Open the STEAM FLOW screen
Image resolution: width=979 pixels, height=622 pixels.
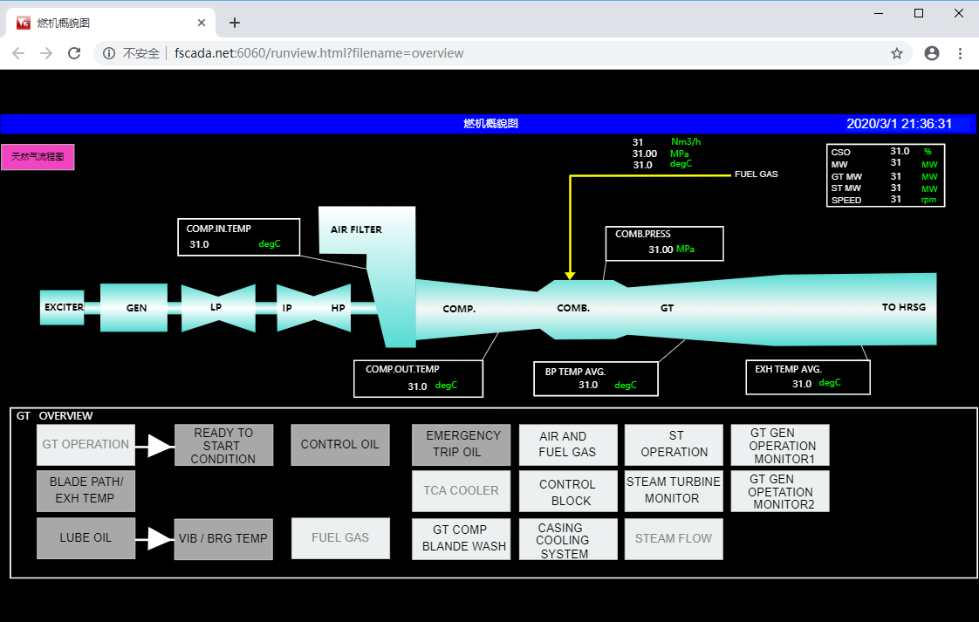tap(674, 539)
